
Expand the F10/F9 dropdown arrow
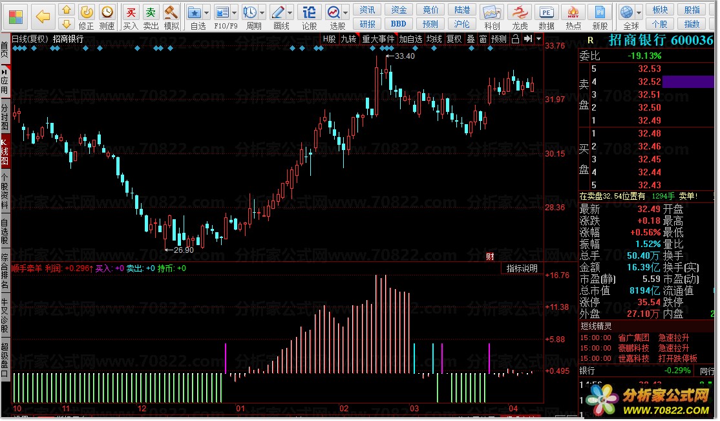click(x=234, y=13)
